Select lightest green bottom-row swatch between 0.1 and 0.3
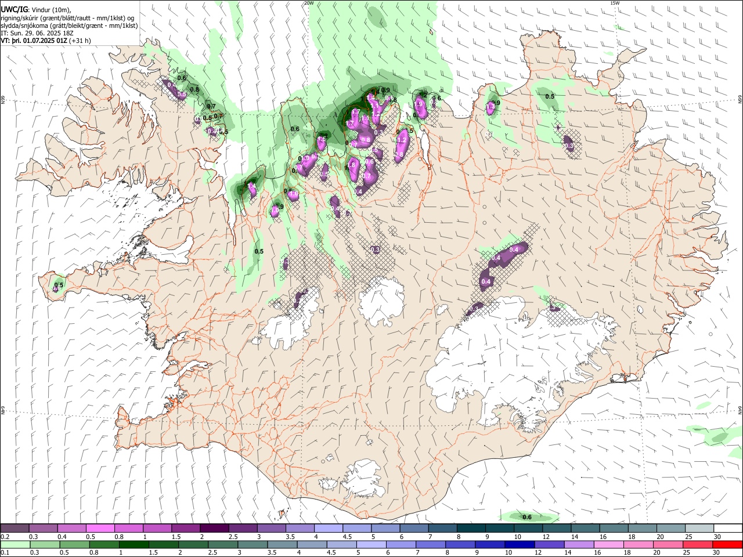Image resolution: width=743 pixels, height=557 pixels. pyautogui.click(x=15, y=544)
